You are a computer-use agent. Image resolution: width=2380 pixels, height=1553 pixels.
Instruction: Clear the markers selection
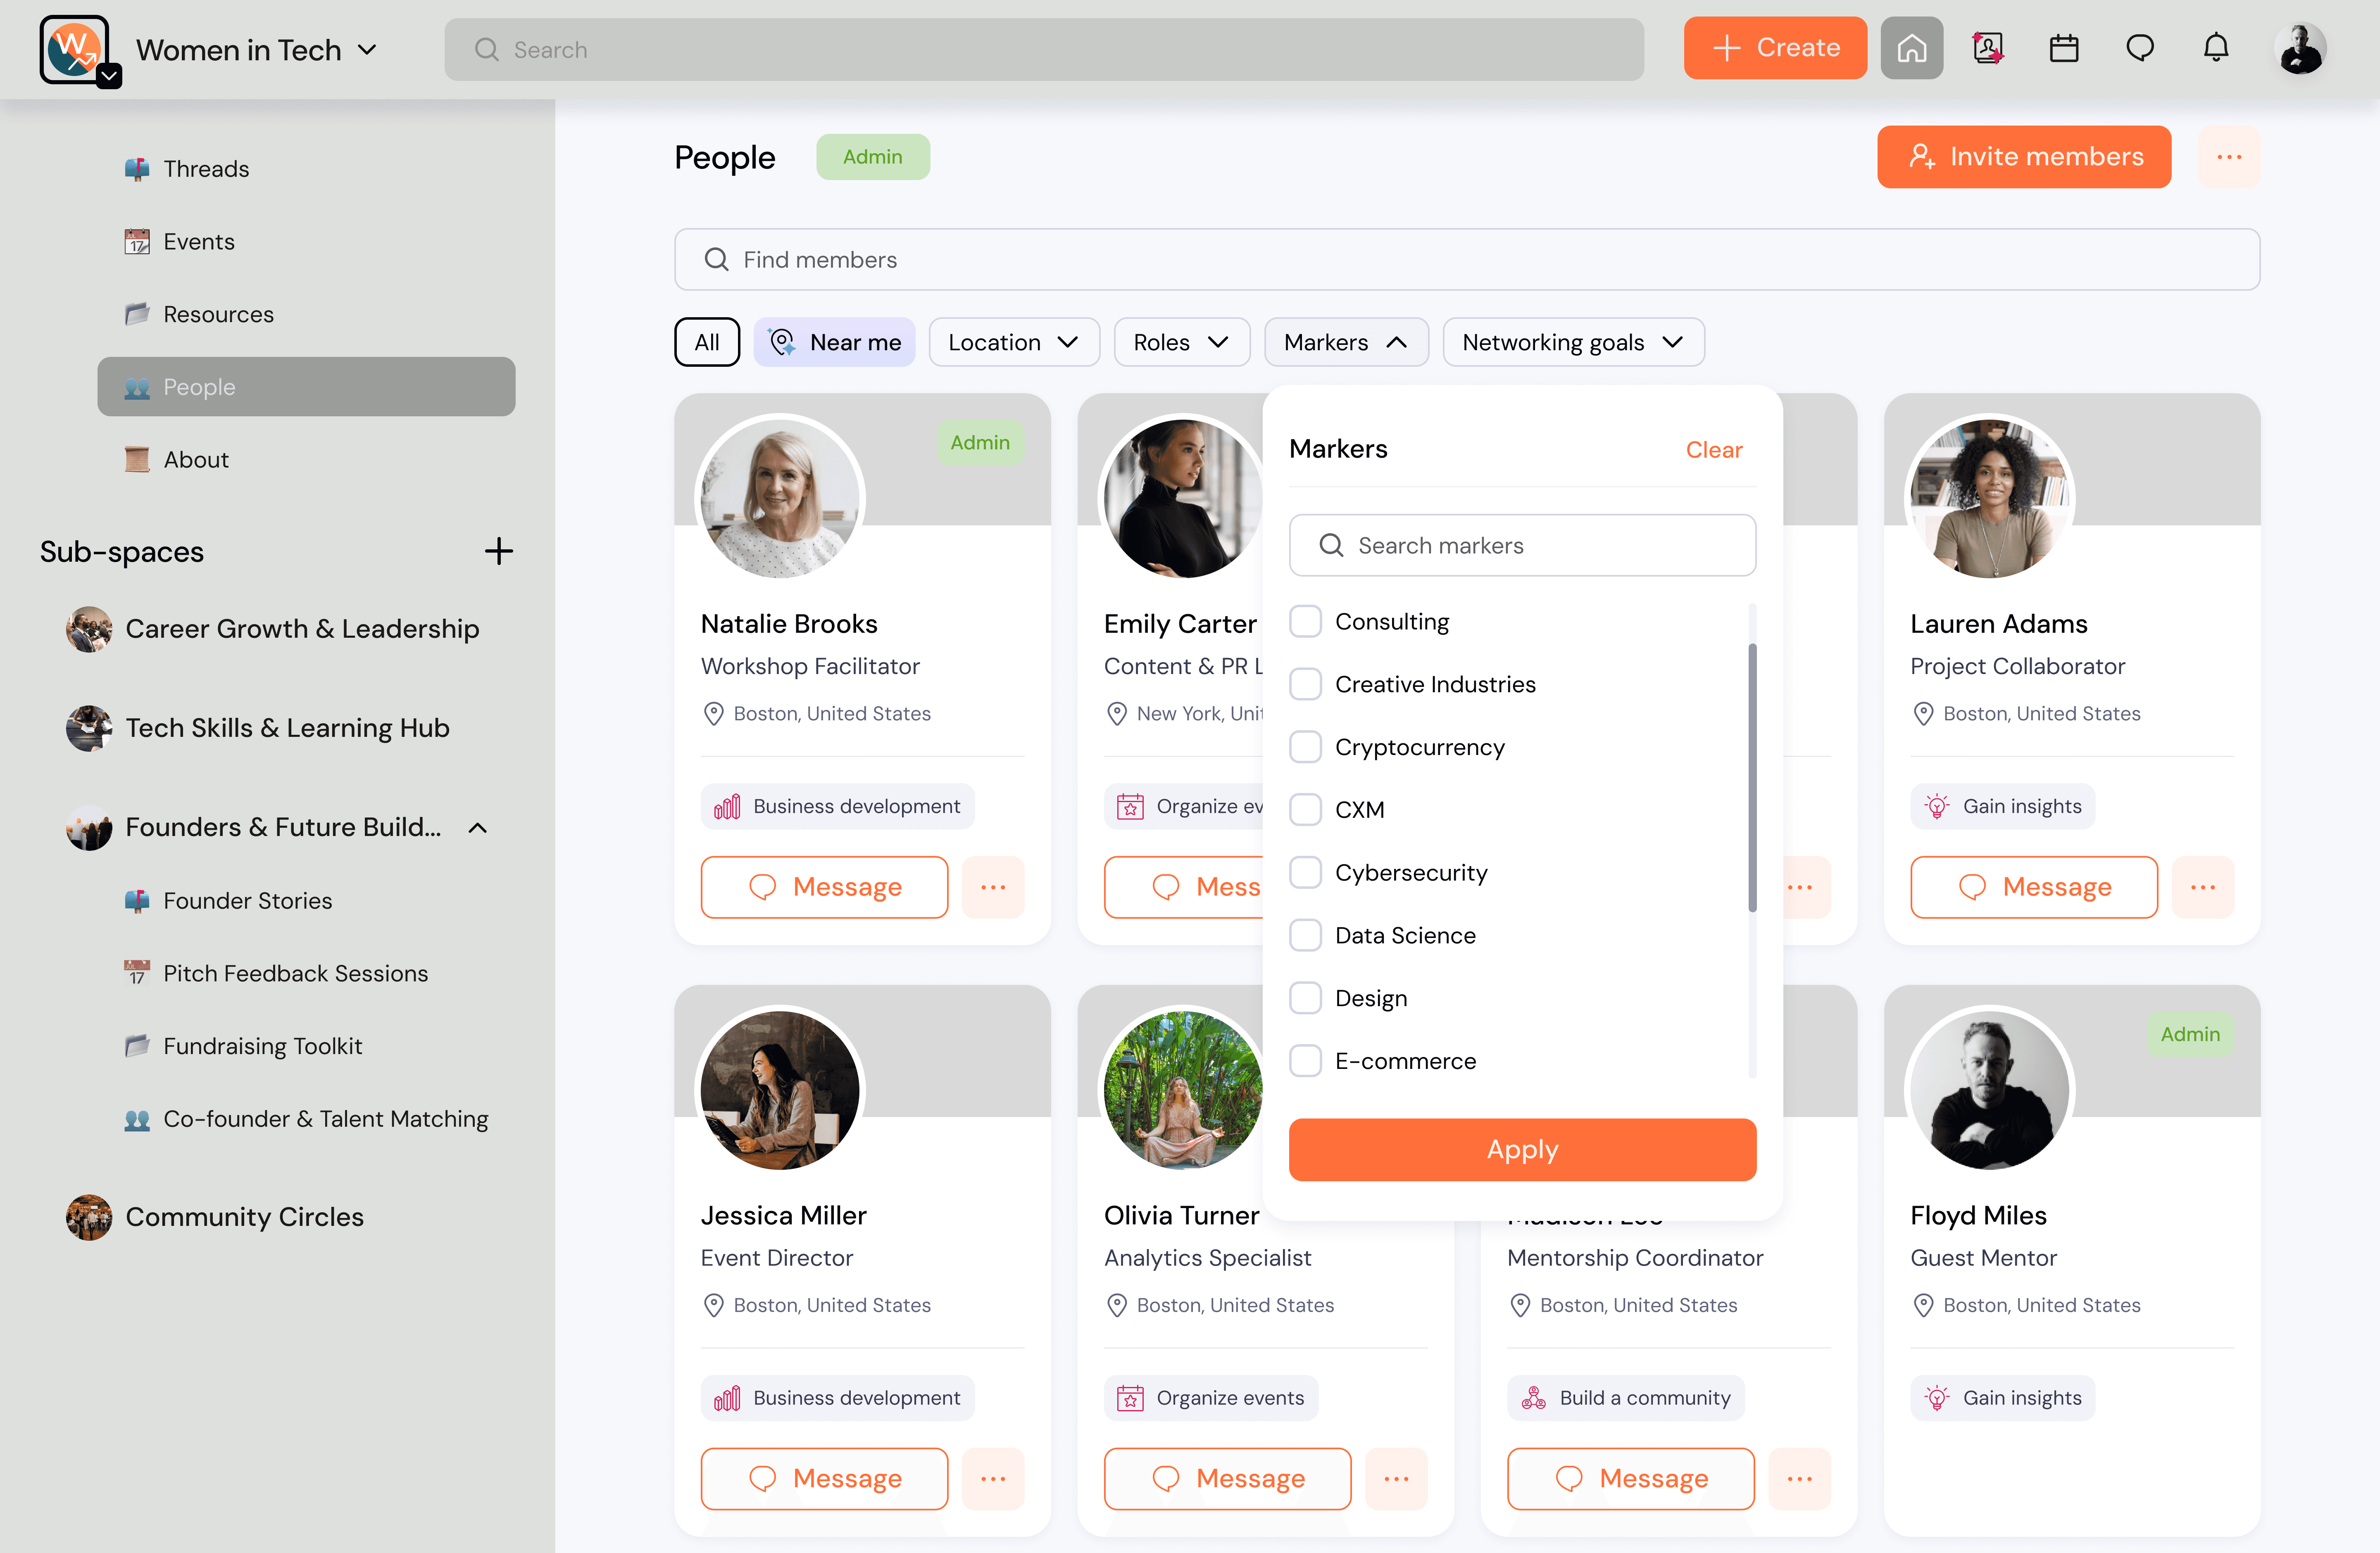[1713, 450]
